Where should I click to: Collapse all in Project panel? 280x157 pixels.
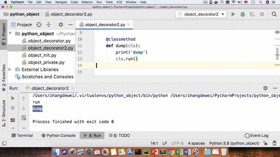(x=48, y=25)
